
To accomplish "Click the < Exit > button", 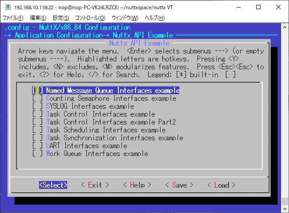I will [95, 185].
